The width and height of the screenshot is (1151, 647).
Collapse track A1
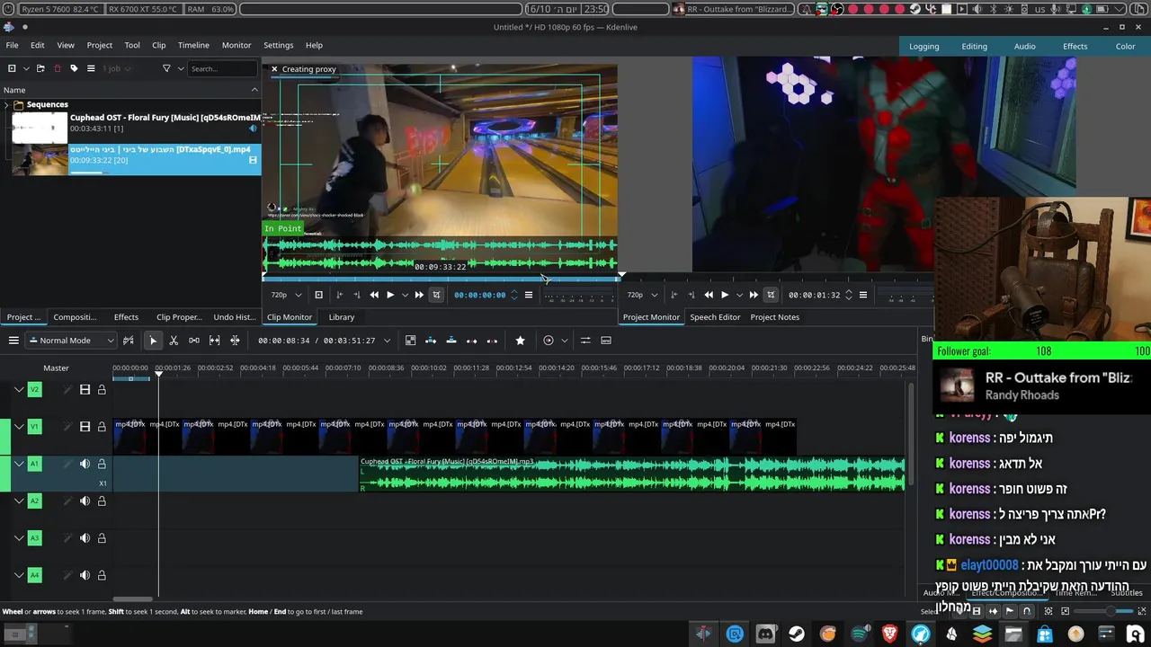pos(19,464)
